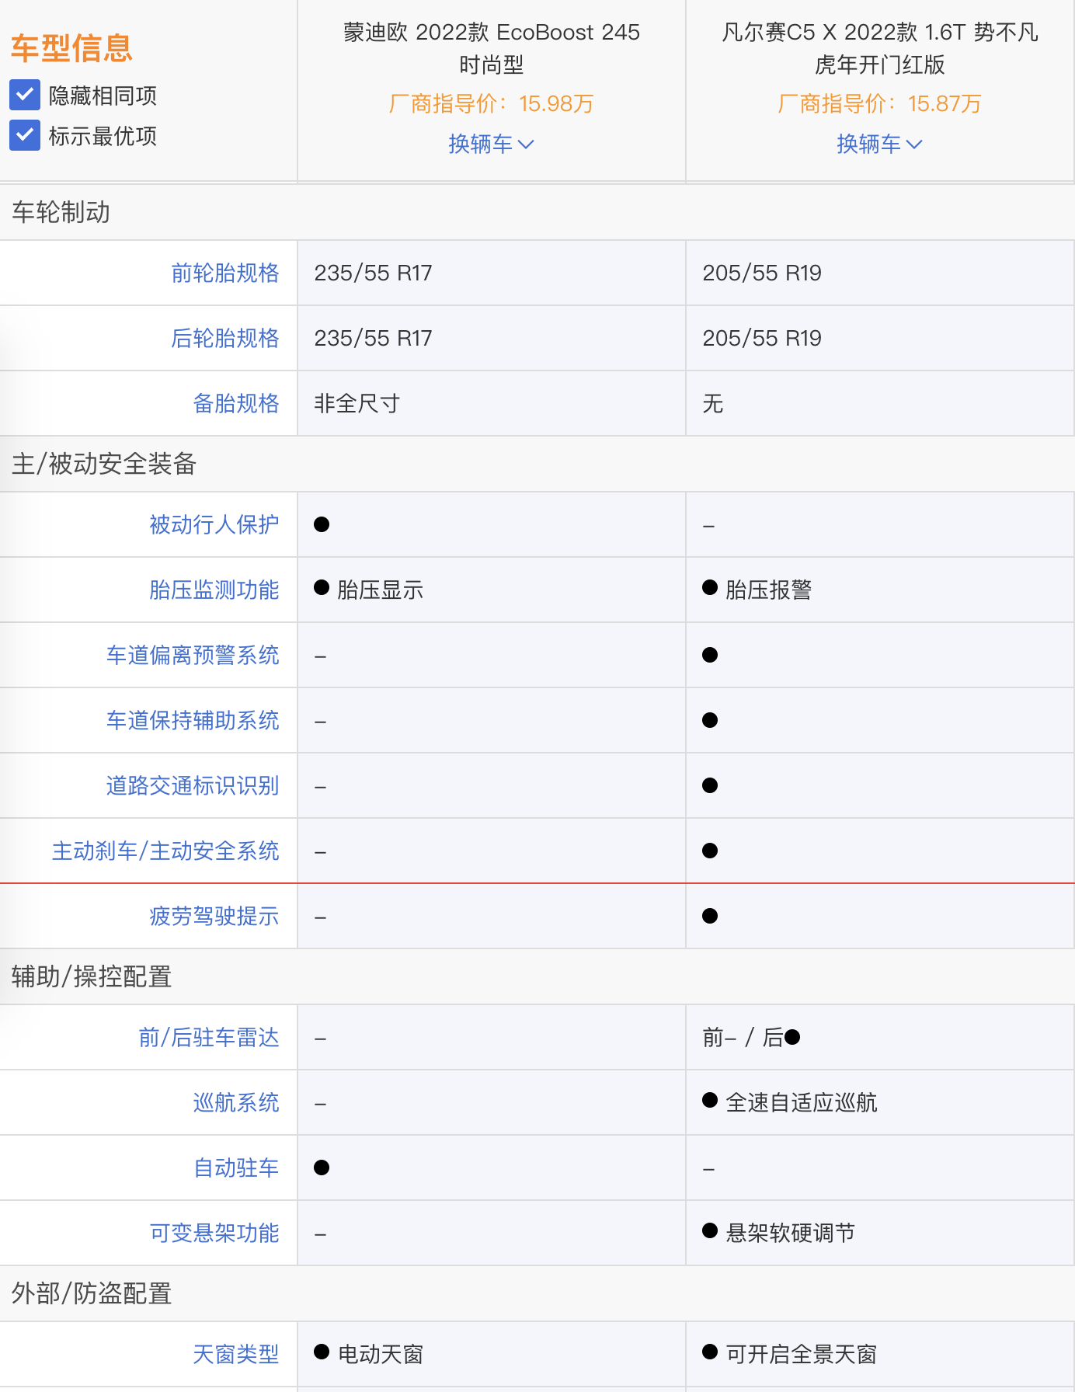
Task: Open the 车道保持辅助系统 link
Action: coord(193,720)
